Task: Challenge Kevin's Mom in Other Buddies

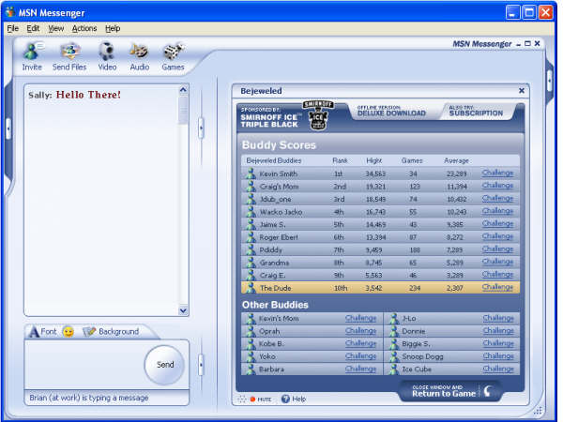Action: (360, 318)
